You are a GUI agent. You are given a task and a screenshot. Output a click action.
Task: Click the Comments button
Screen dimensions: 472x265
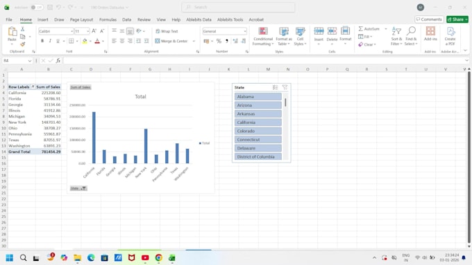(x=429, y=19)
